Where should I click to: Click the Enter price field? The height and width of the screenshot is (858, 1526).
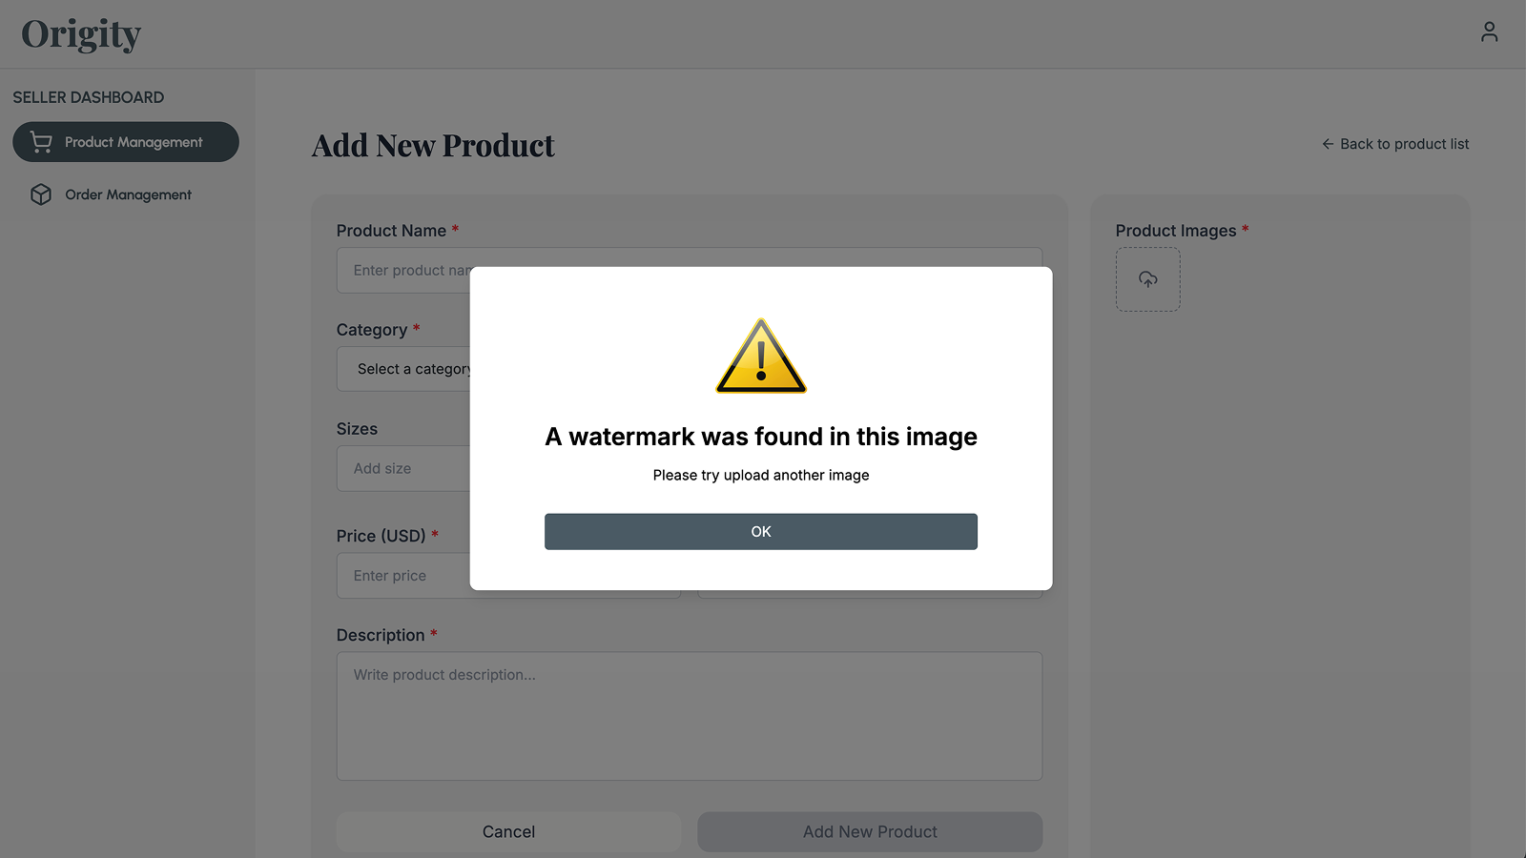coord(402,576)
